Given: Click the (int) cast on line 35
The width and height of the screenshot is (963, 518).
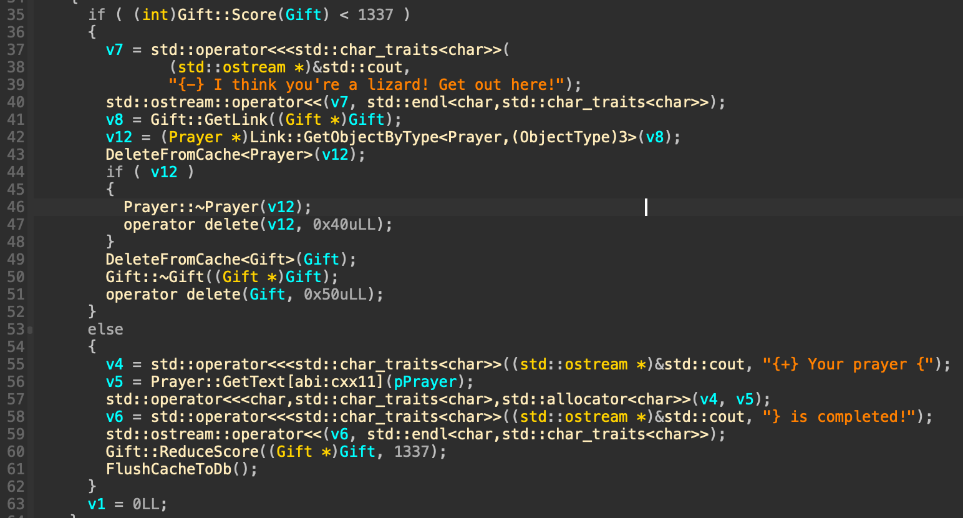Looking at the screenshot, I should pyautogui.click(x=155, y=14).
